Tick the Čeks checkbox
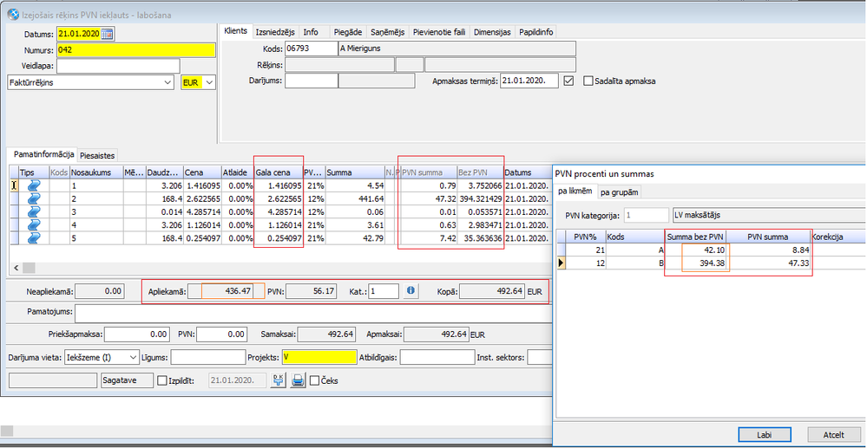This screenshot has height=448, width=867. point(315,380)
